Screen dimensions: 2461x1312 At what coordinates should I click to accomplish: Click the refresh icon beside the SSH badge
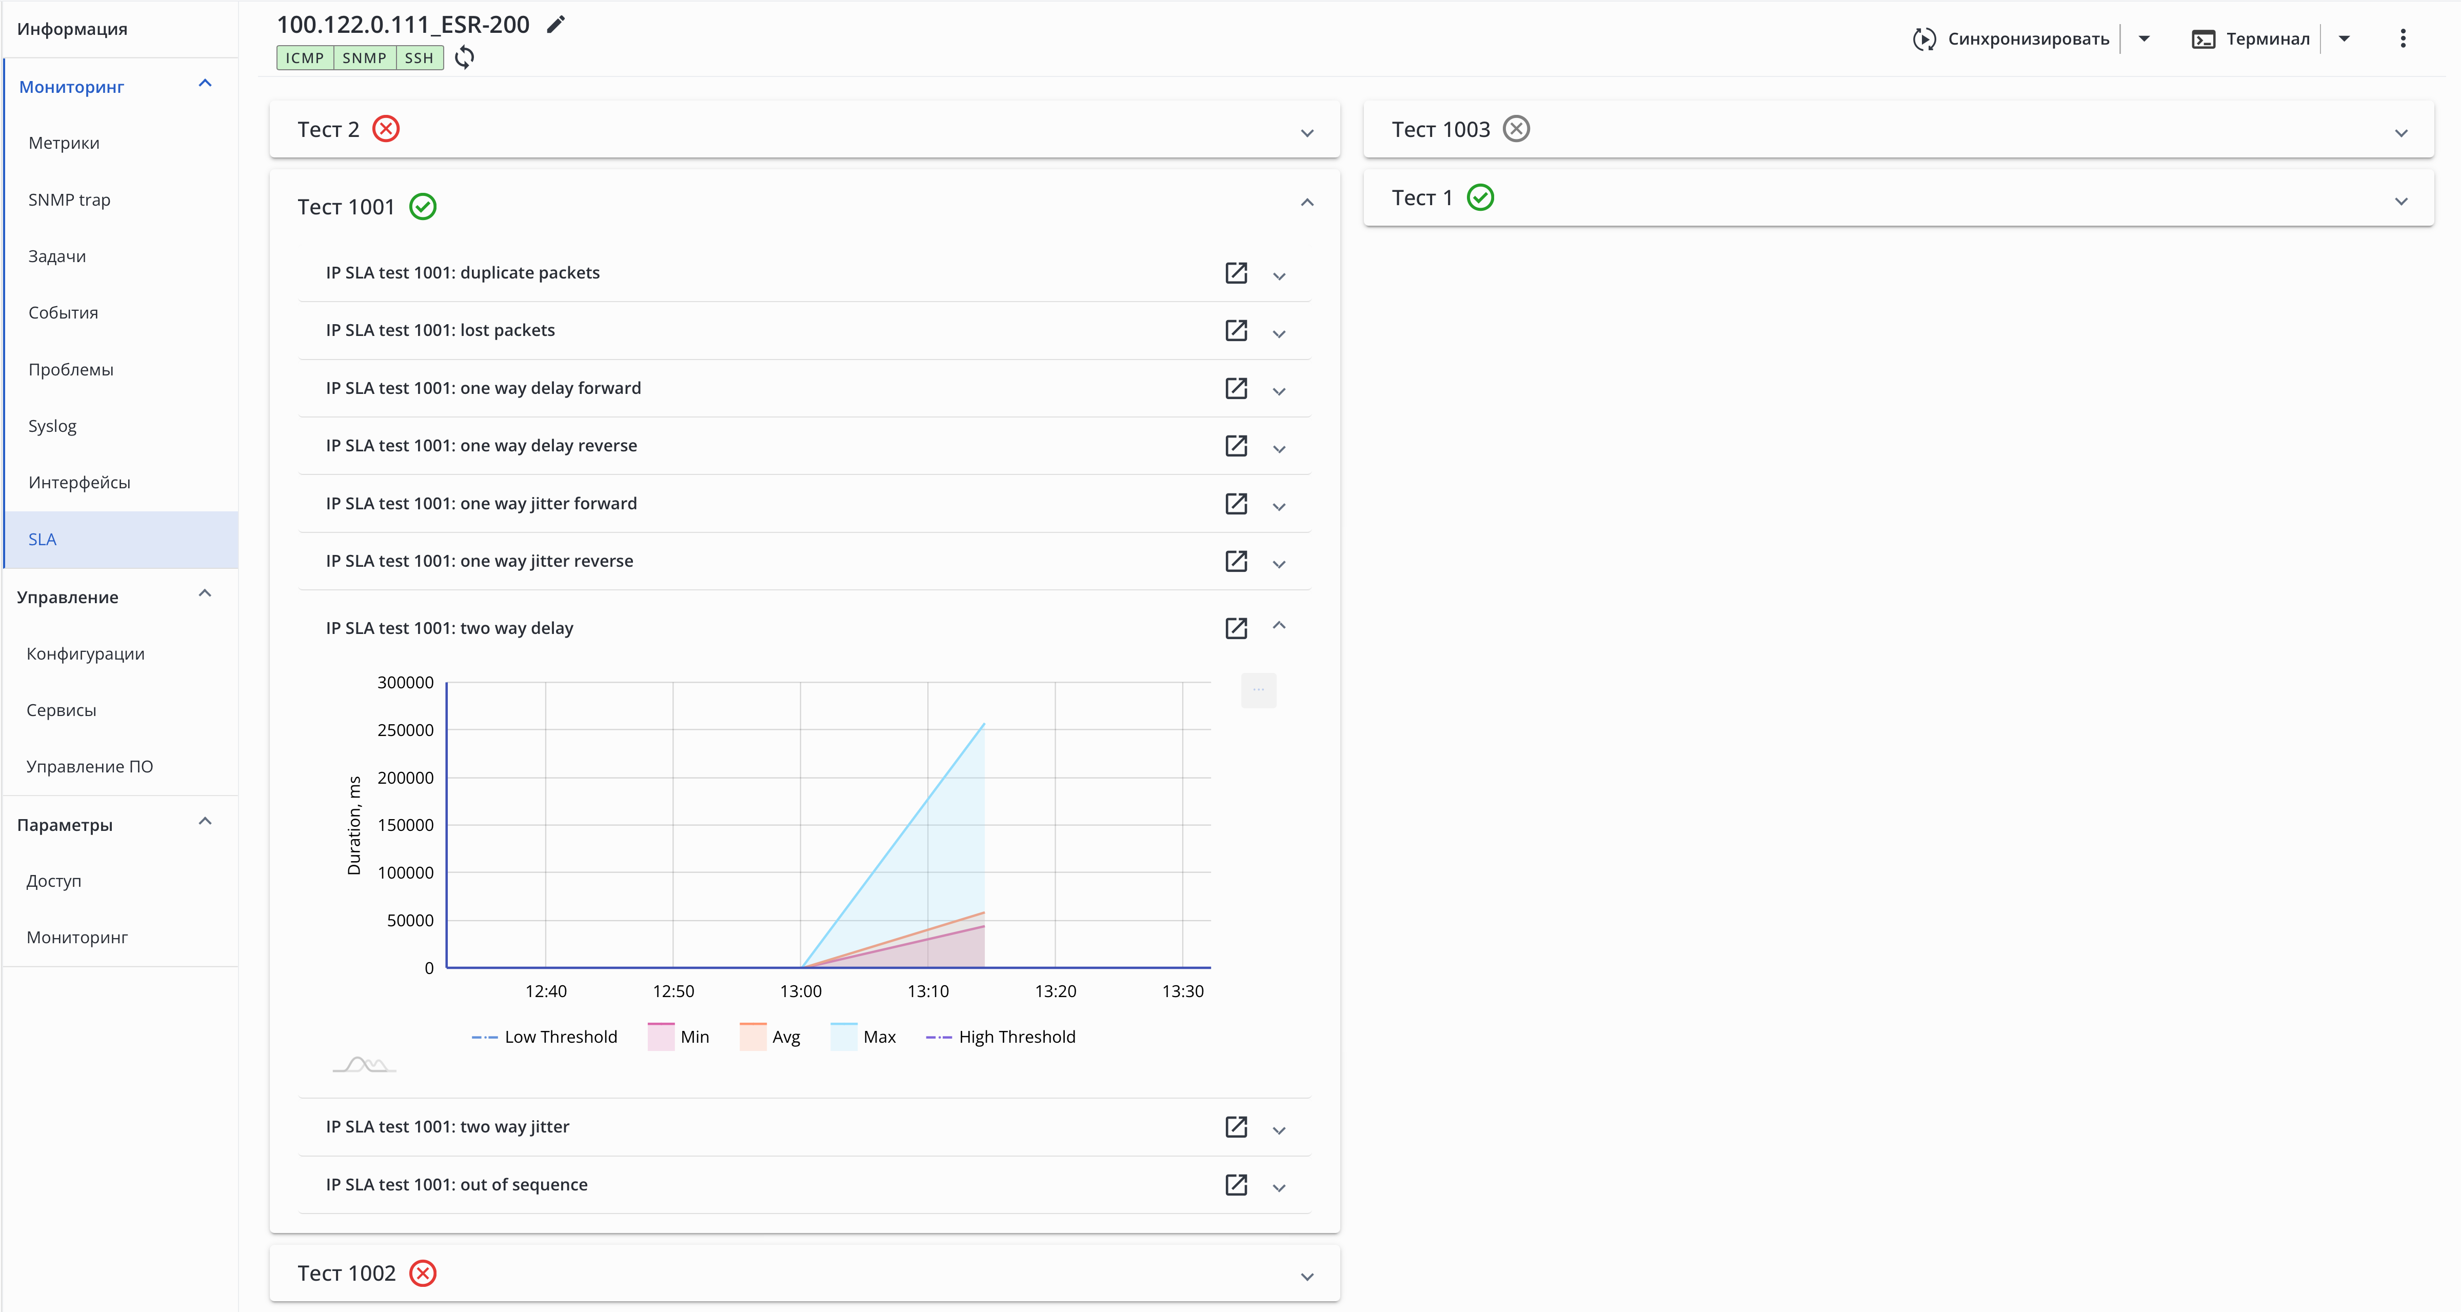tap(464, 57)
